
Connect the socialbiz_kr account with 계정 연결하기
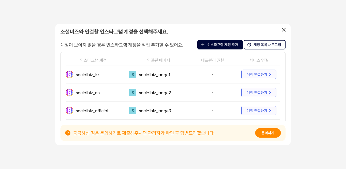click(x=259, y=75)
